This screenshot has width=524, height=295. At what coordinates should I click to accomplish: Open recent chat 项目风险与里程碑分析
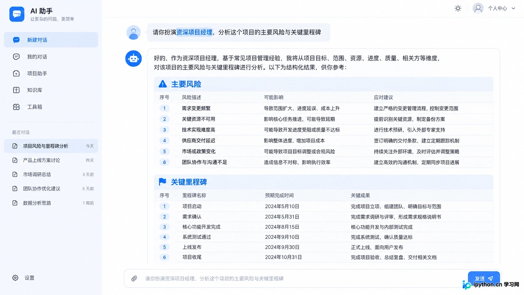51,146
